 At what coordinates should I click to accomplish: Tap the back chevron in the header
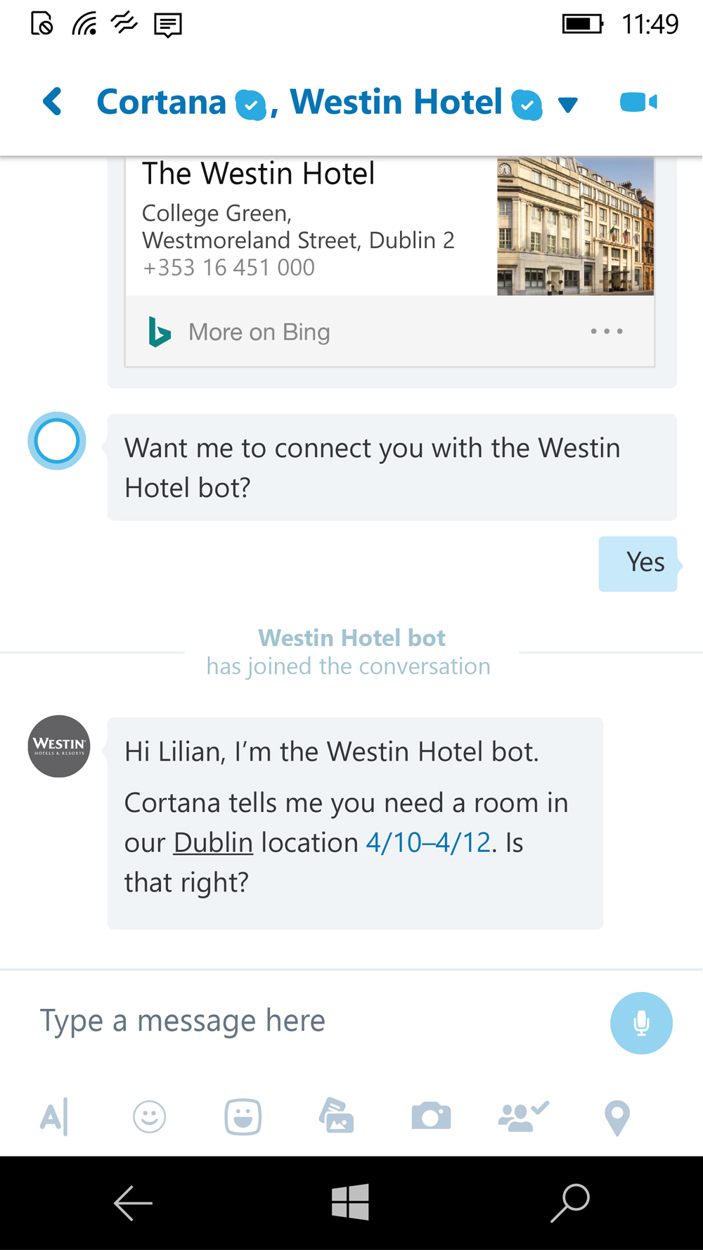click(x=53, y=102)
